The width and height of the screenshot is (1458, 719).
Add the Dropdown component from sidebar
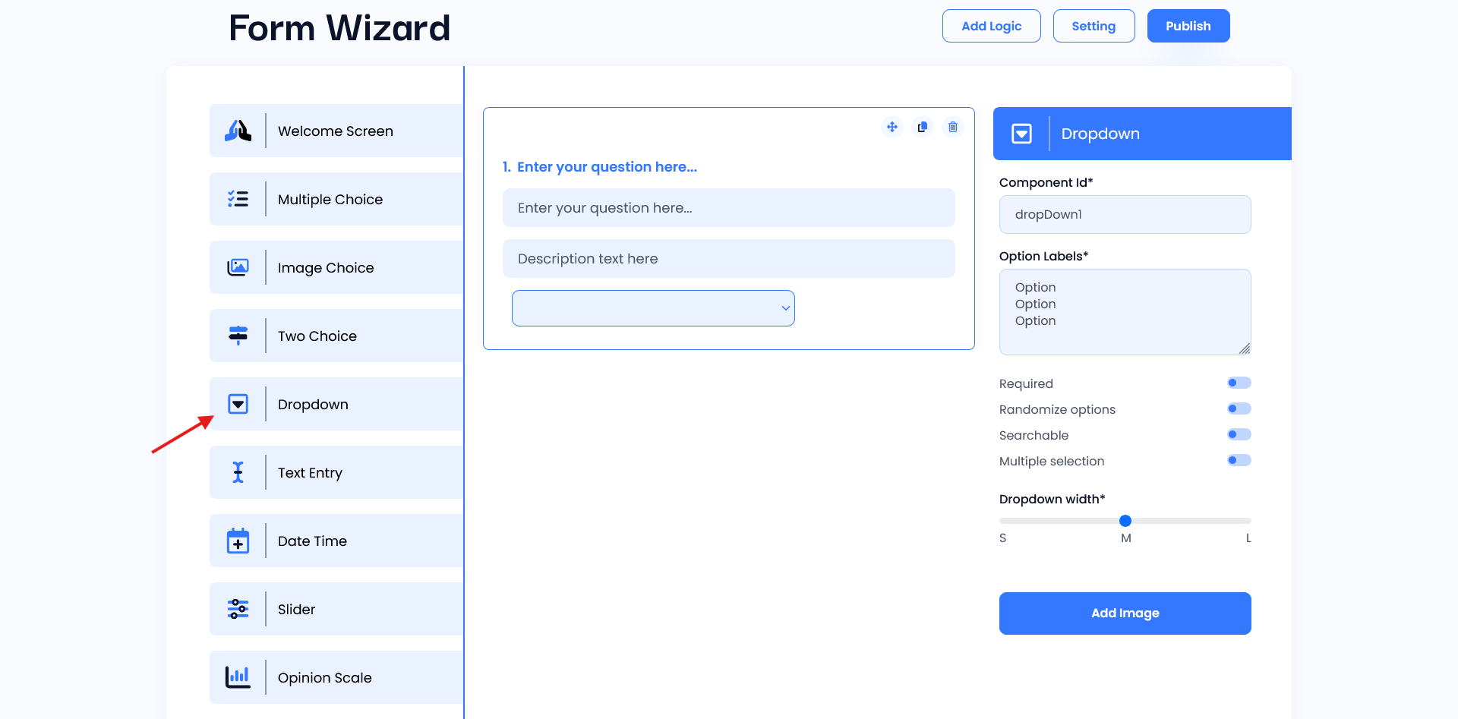click(336, 404)
